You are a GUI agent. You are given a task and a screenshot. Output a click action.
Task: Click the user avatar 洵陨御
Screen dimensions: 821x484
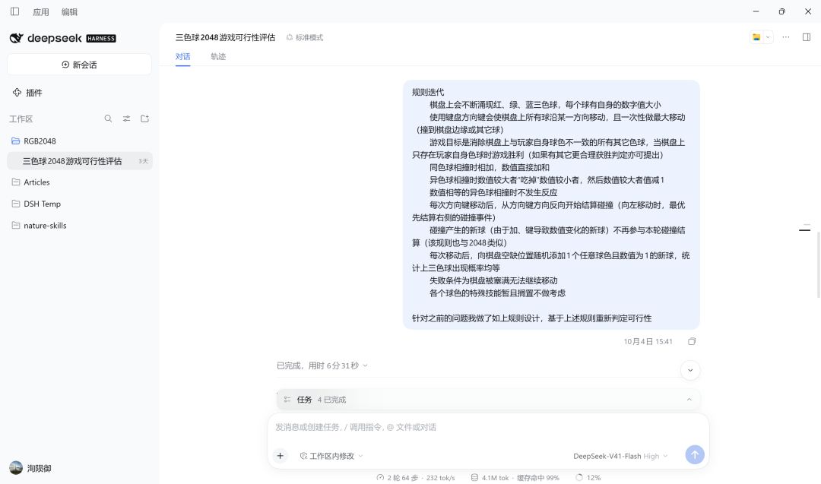tap(16, 468)
